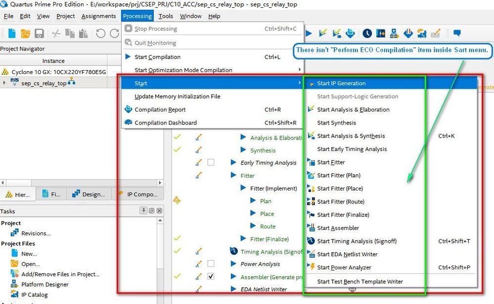This screenshot has height=304, width=494.
Task: Click the Platform Designer icon in Tasks
Action: tap(14, 284)
